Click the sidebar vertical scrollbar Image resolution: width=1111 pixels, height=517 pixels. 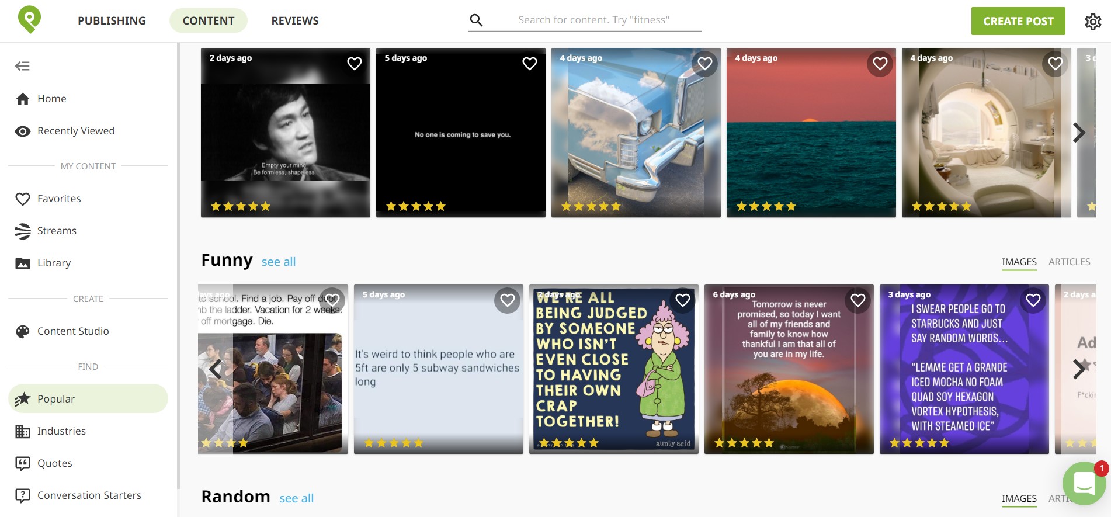[x=179, y=266]
